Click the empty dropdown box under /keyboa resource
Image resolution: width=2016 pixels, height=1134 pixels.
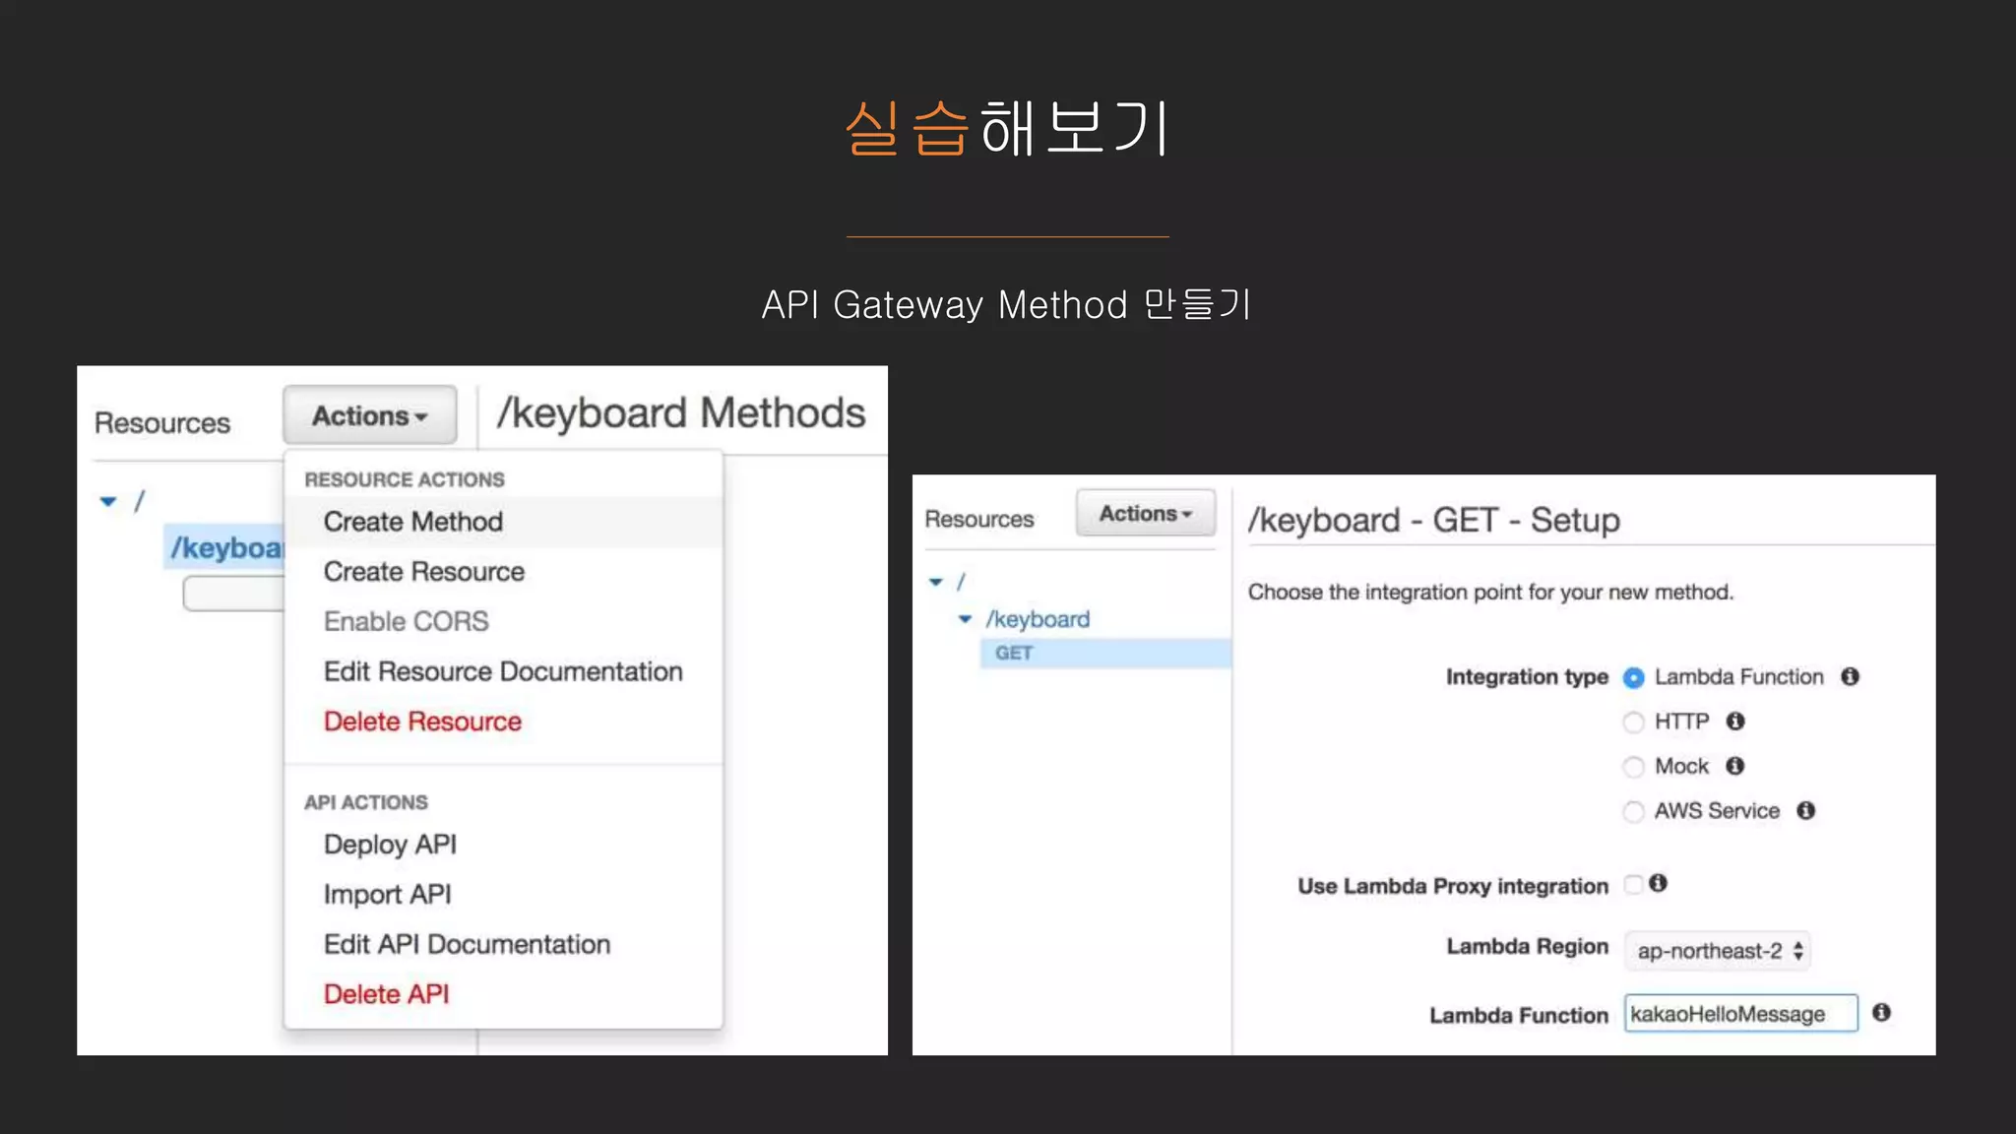234,594
